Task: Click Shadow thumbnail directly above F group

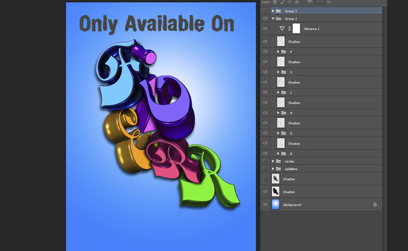Action: pos(281,41)
